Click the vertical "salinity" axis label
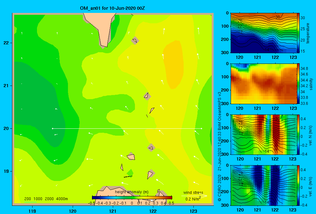Screen dimensions: 316x214 click(311, 84)
